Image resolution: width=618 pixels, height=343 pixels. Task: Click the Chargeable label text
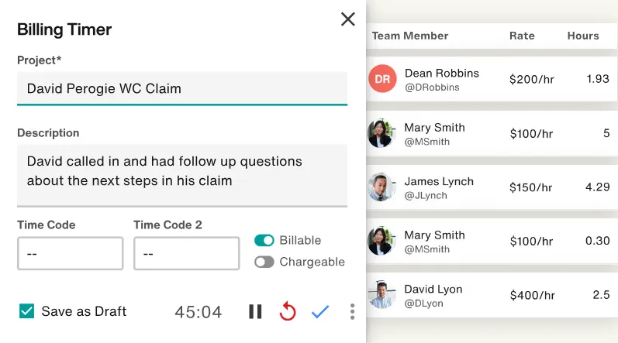[312, 262]
